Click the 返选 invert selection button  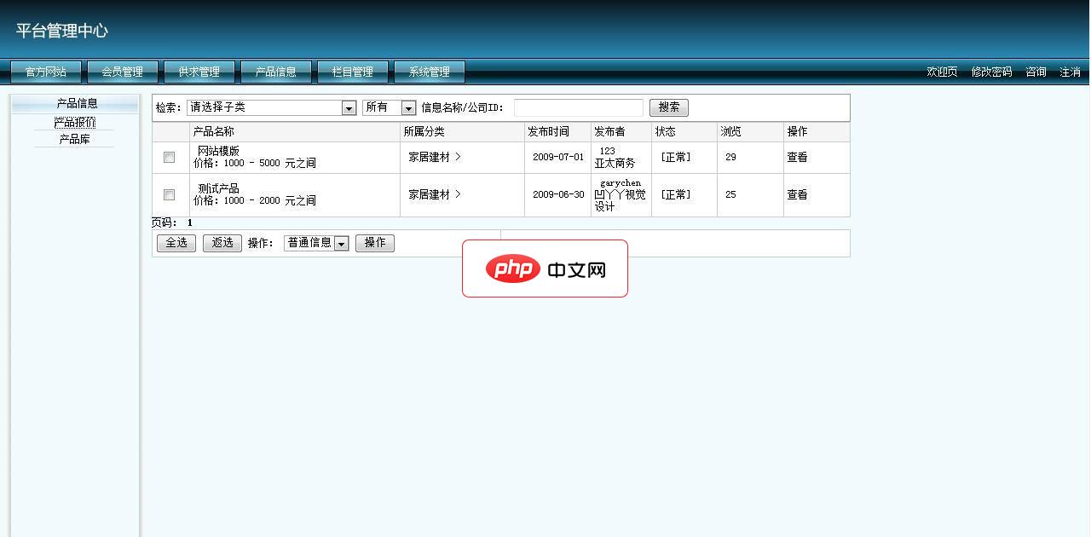(222, 242)
